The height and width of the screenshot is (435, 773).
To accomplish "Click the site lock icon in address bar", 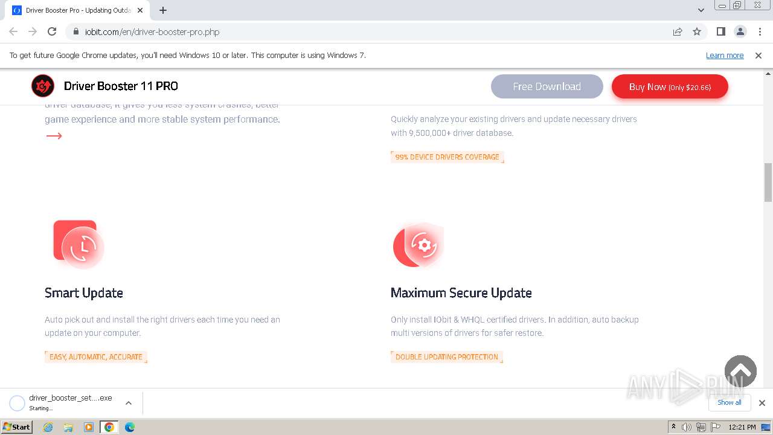I will pyautogui.click(x=76, y=32).
